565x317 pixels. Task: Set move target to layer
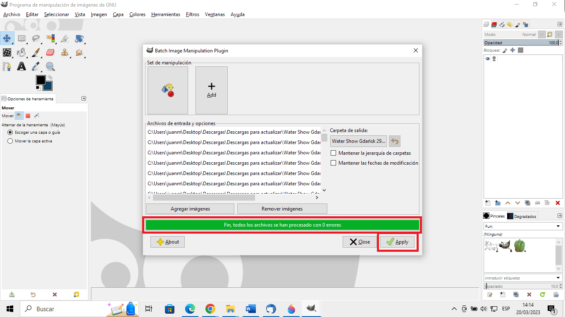(19, 116)
